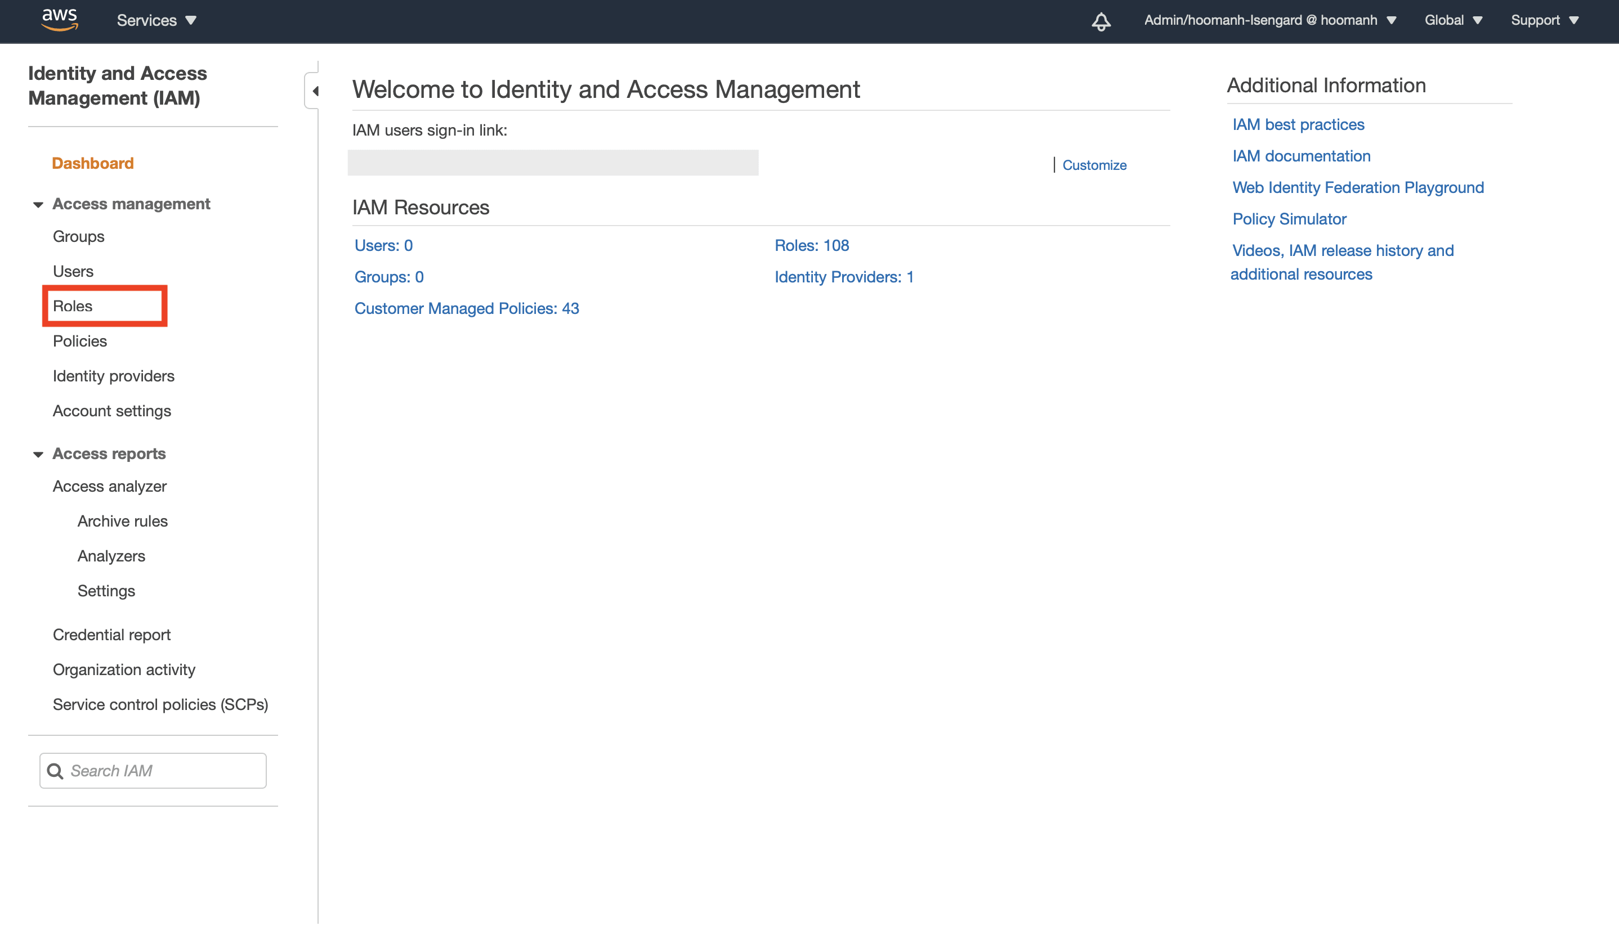Click the IAM users sign-in link label
1619x926 pixels.
point(430,131)
